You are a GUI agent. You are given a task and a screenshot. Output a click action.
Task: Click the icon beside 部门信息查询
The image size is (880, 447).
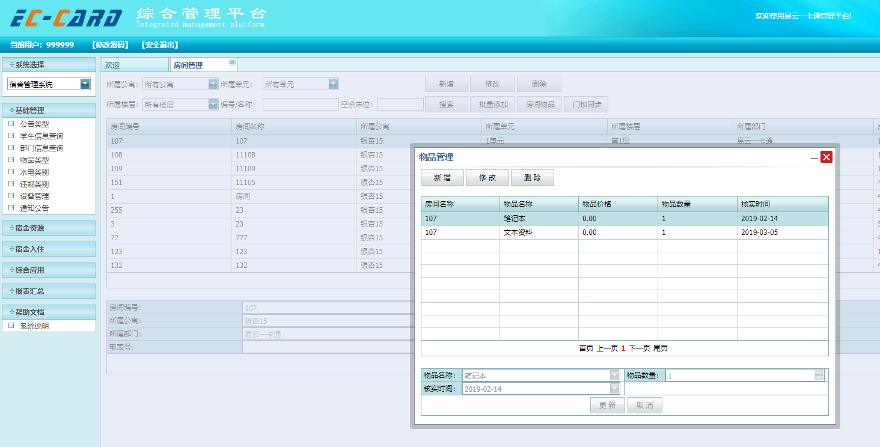click(11, 148)
